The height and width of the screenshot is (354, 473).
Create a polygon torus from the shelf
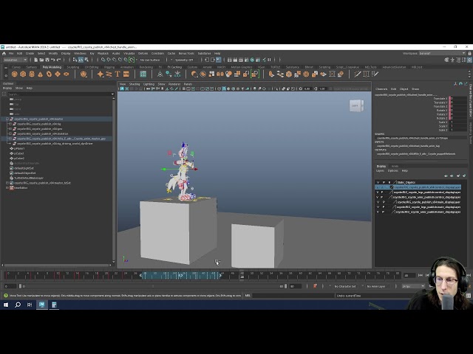49,74
